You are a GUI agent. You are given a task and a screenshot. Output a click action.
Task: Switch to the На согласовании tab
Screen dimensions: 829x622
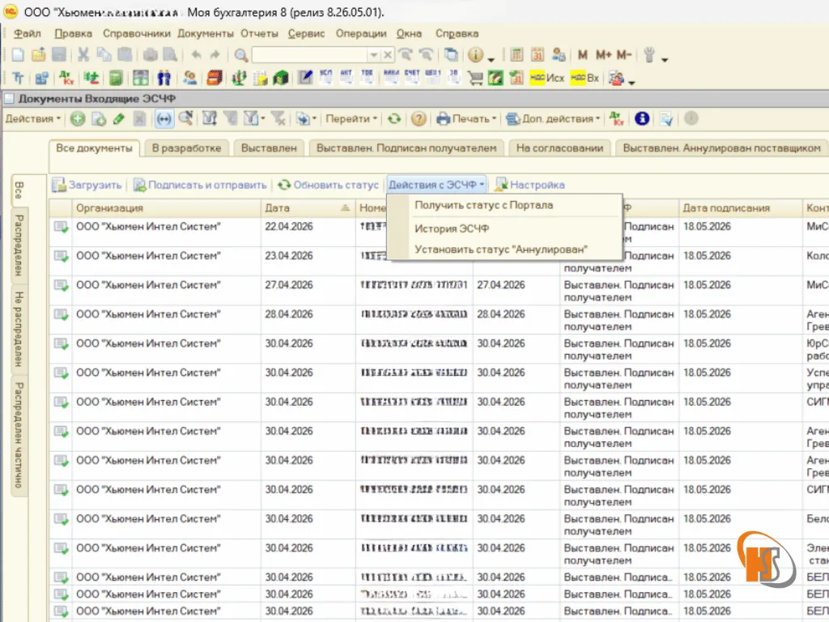pos(559,148)
